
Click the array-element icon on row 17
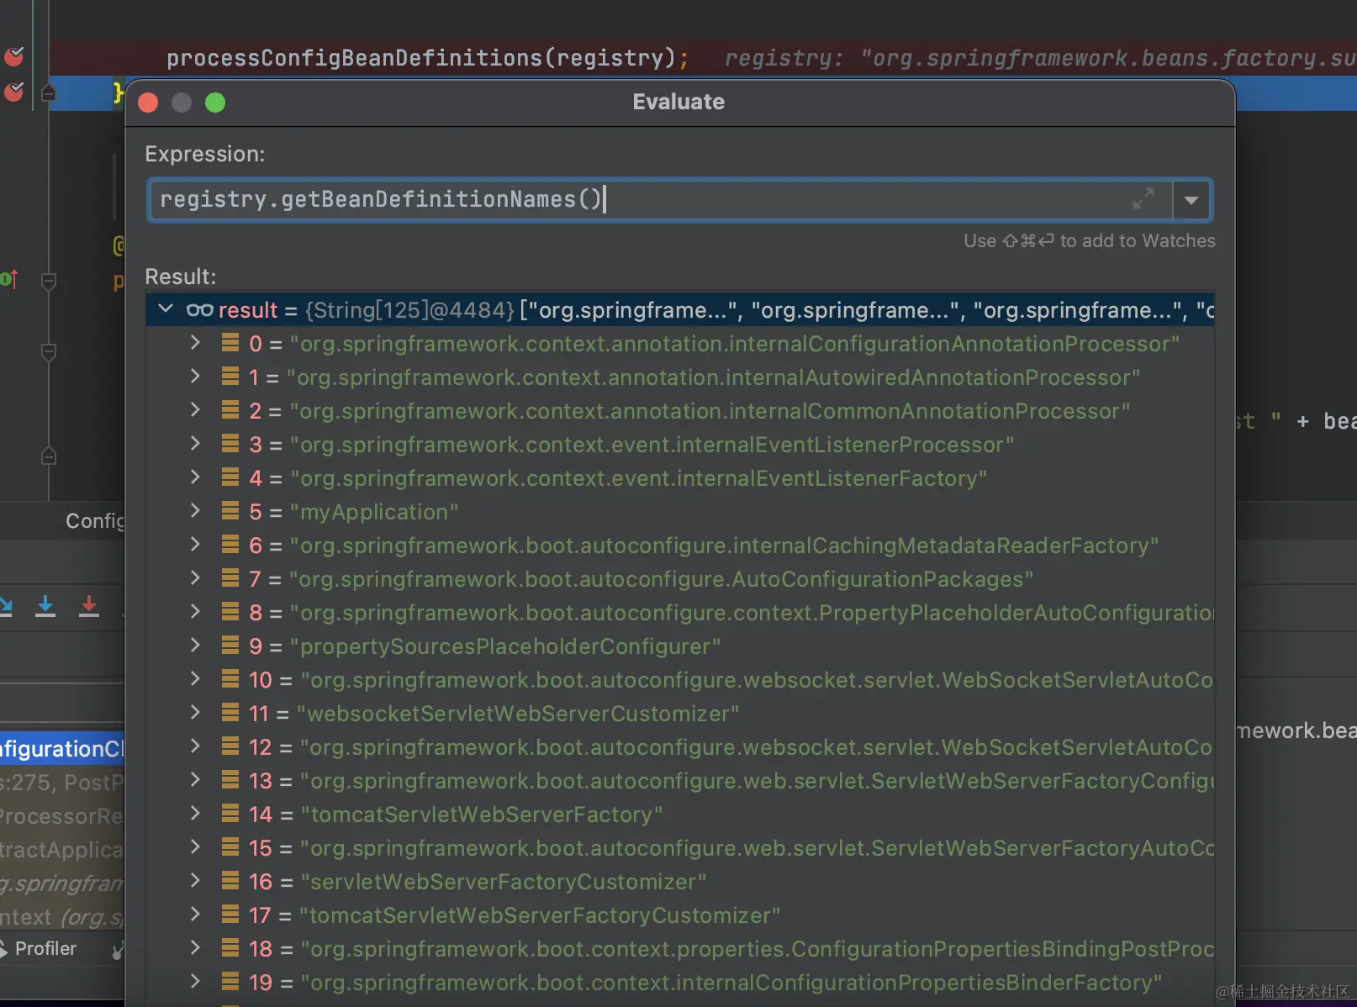[x=230, y=915]
